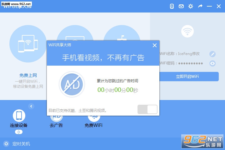Click the 免费上网 devices circle icon
Screen dimensions: 225x150
[x=28, y=44]
